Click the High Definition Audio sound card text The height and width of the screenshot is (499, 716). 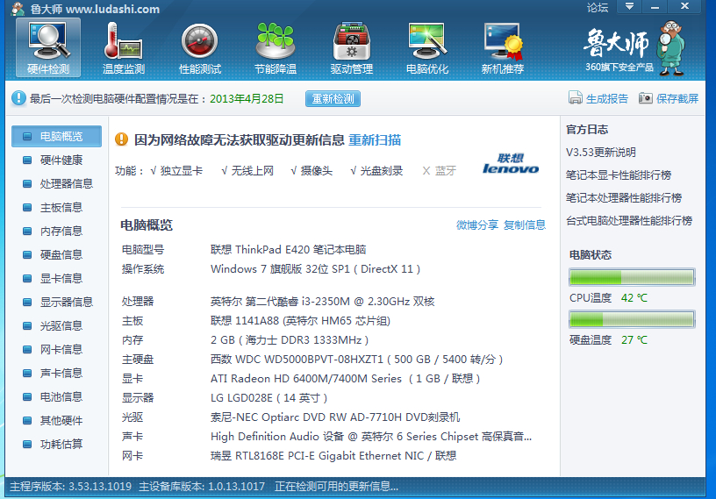click(x=371, y=437)
